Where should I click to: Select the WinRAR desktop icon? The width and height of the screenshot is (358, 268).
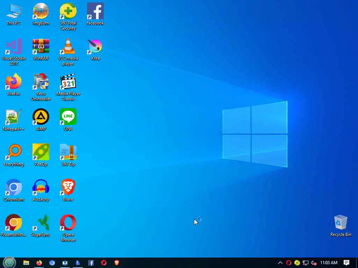tap(41, 50)
